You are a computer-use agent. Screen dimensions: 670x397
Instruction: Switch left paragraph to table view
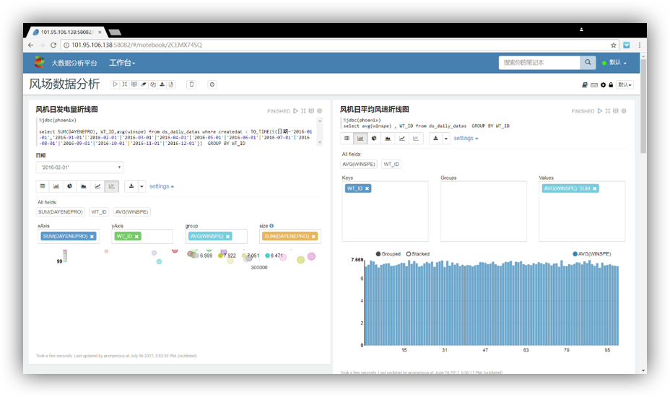pos(43,186)
